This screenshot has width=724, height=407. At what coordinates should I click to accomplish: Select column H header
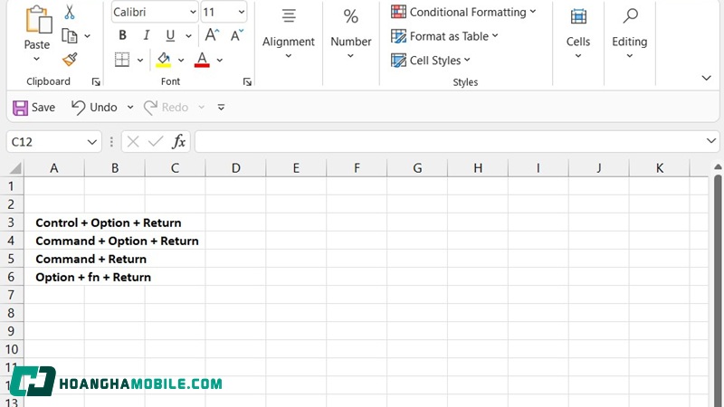pos(478,168)
